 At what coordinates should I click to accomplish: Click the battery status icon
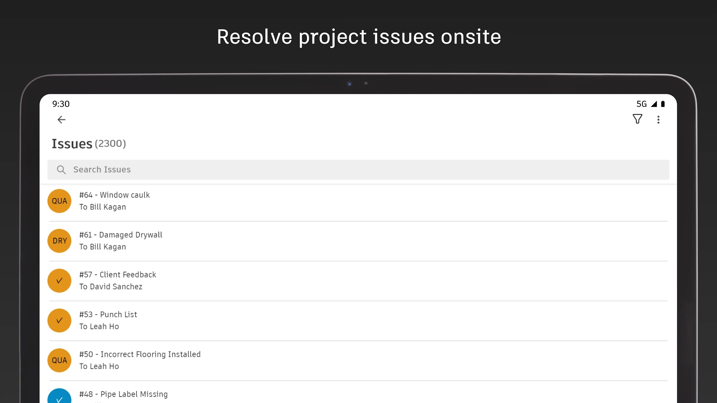pyautogui.click(x=663, y=104)
